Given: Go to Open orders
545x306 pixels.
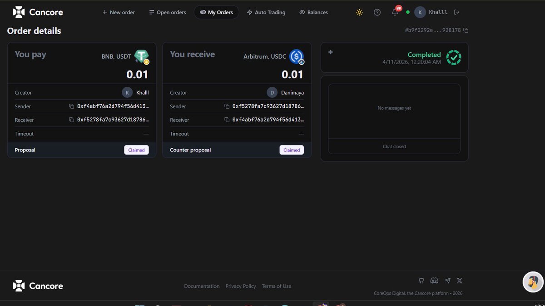Looking at the screenshot, I should point(168,12).
